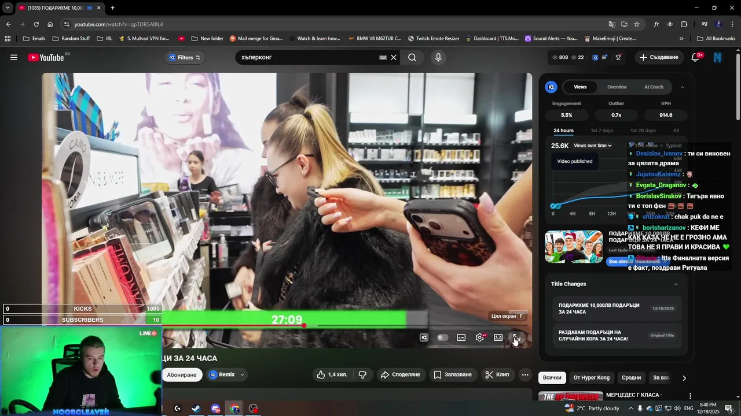
Task: Collapse the Title Changes section
Action: coord(676,284)
